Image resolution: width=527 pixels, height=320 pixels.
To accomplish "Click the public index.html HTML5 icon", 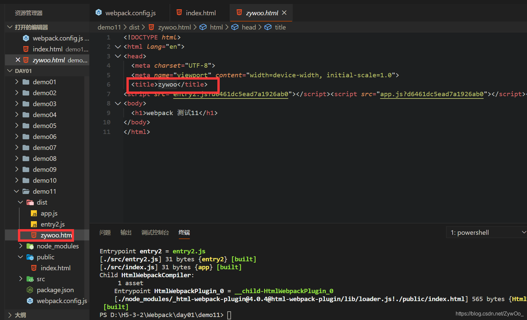I will (x=34, y=268).
